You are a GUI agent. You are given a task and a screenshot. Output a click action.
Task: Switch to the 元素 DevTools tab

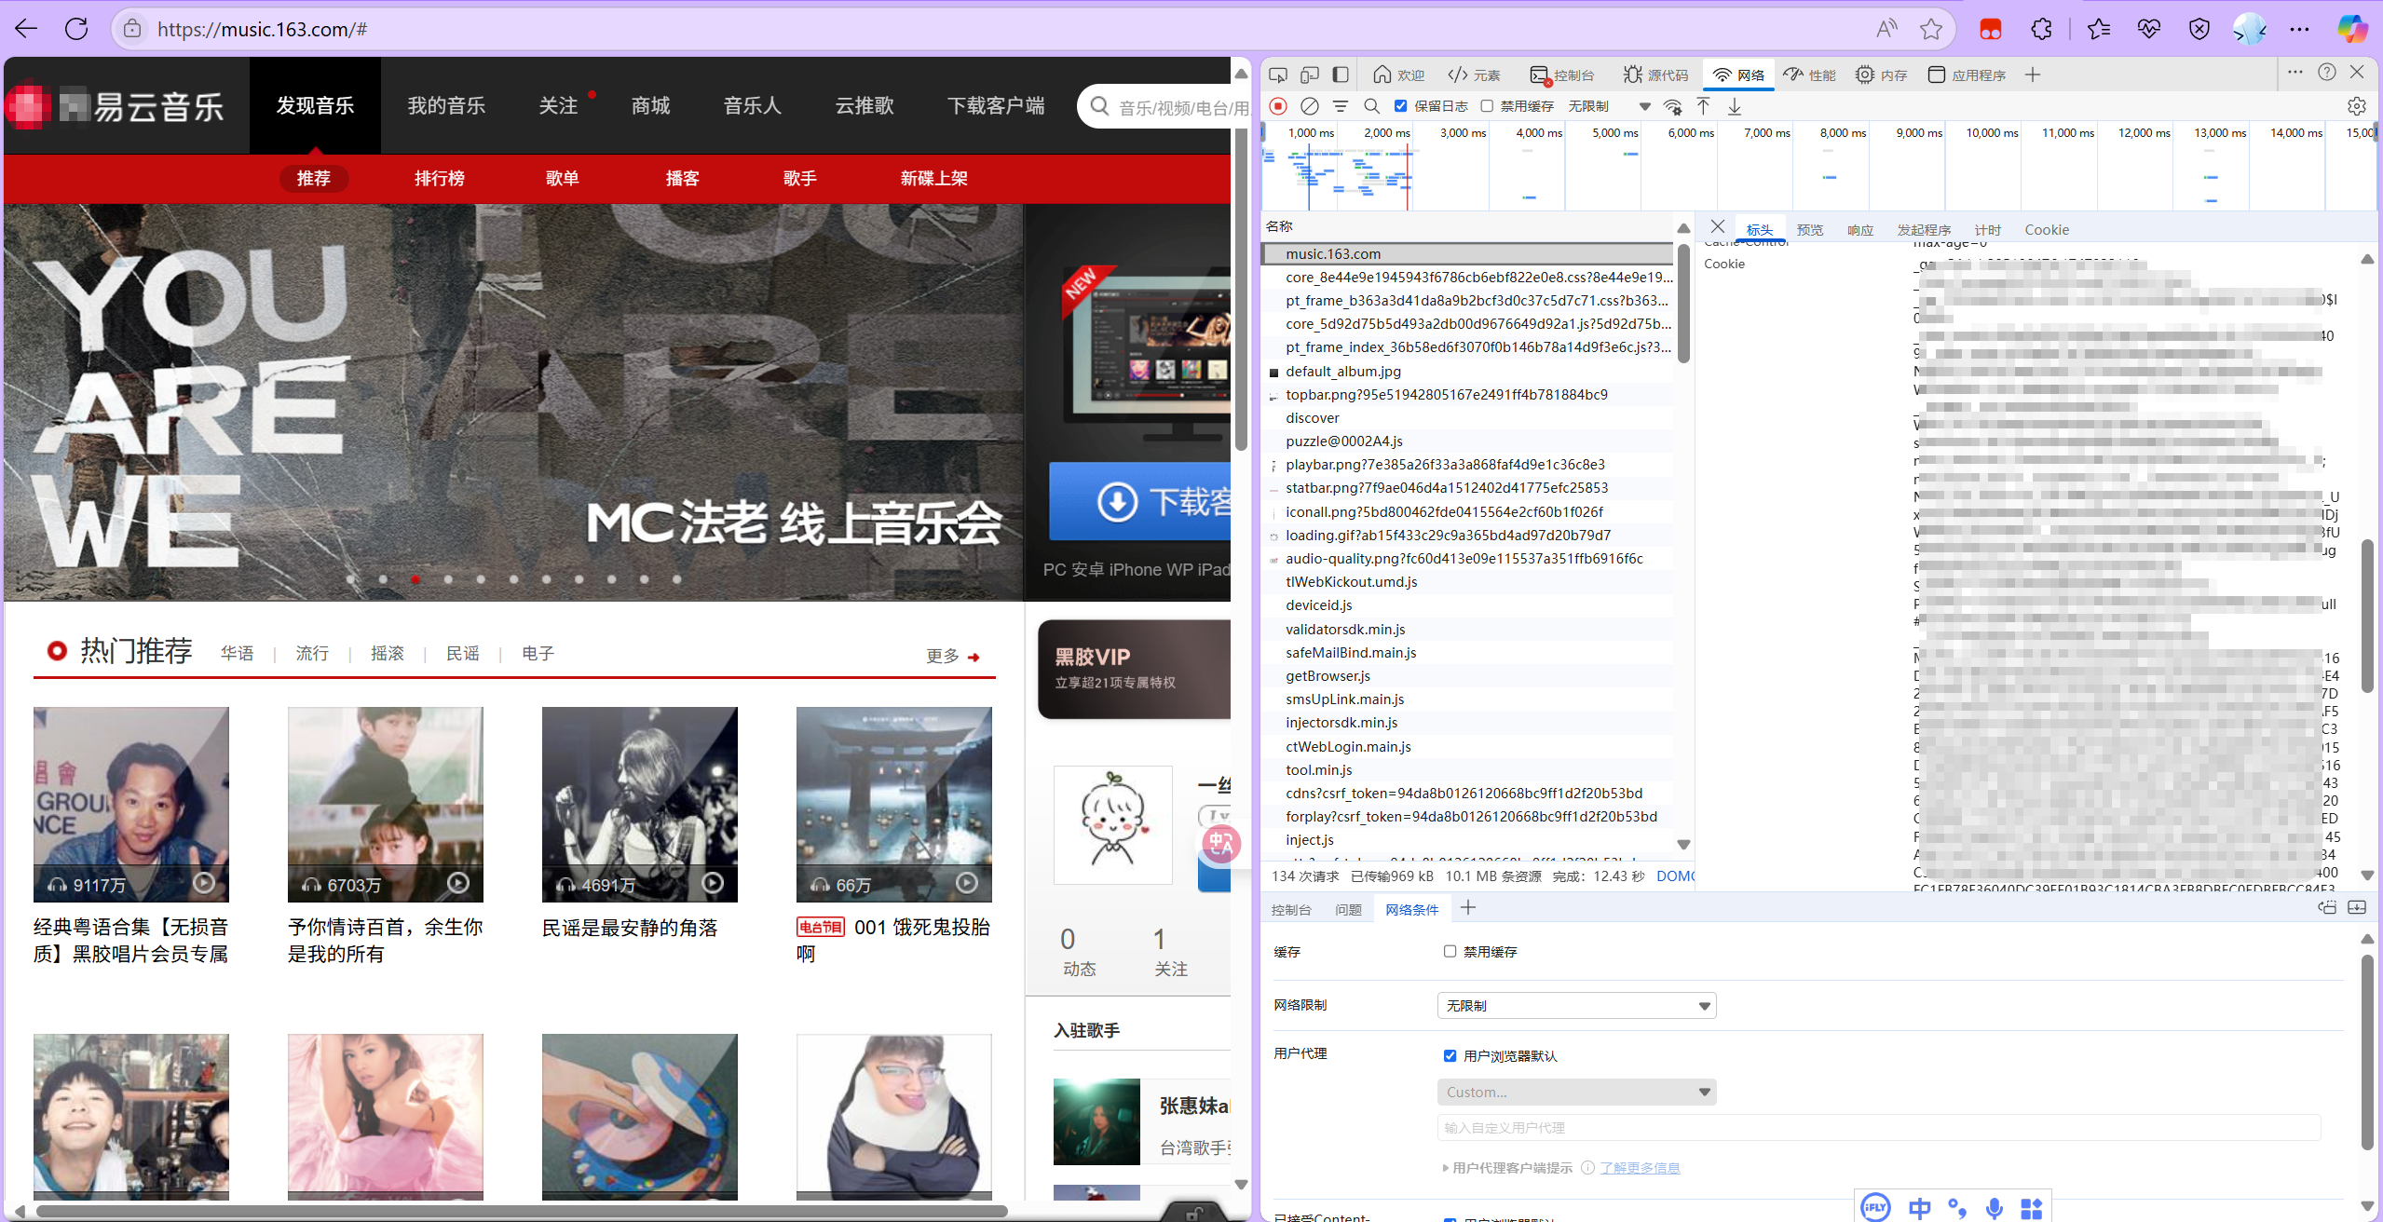pyautogui.click(x=1474, y=75)
